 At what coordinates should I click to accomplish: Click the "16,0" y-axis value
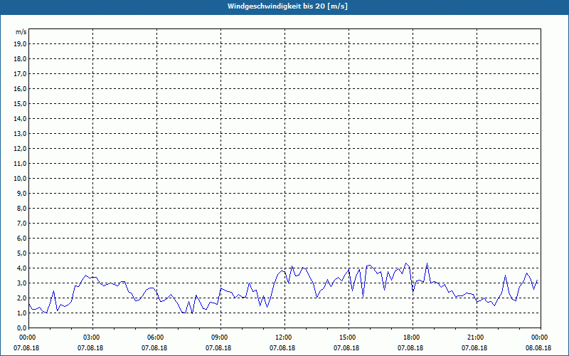pos(21,88)
